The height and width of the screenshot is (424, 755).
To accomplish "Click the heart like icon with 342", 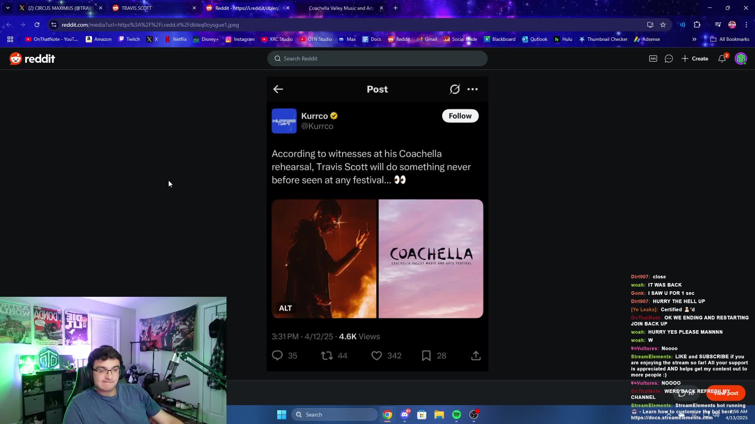I will point(377,356).
